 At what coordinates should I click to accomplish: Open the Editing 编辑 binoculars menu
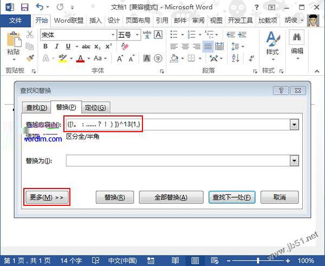297,45
